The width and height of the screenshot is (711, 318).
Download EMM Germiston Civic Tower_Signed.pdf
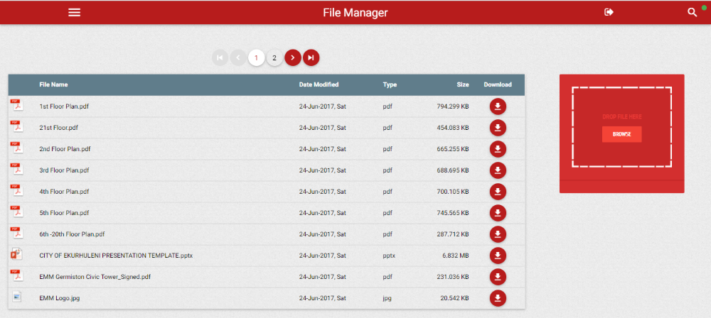tap(498, 277)
